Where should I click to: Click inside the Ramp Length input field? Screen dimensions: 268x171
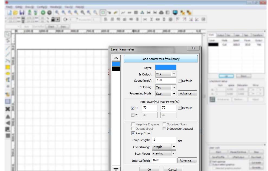pyautogui.click(x=164, y=140)
